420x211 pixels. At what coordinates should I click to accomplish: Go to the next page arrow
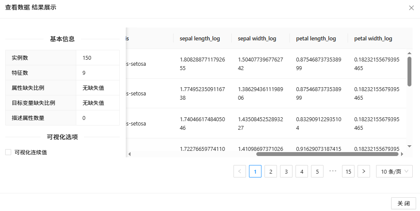364,171
